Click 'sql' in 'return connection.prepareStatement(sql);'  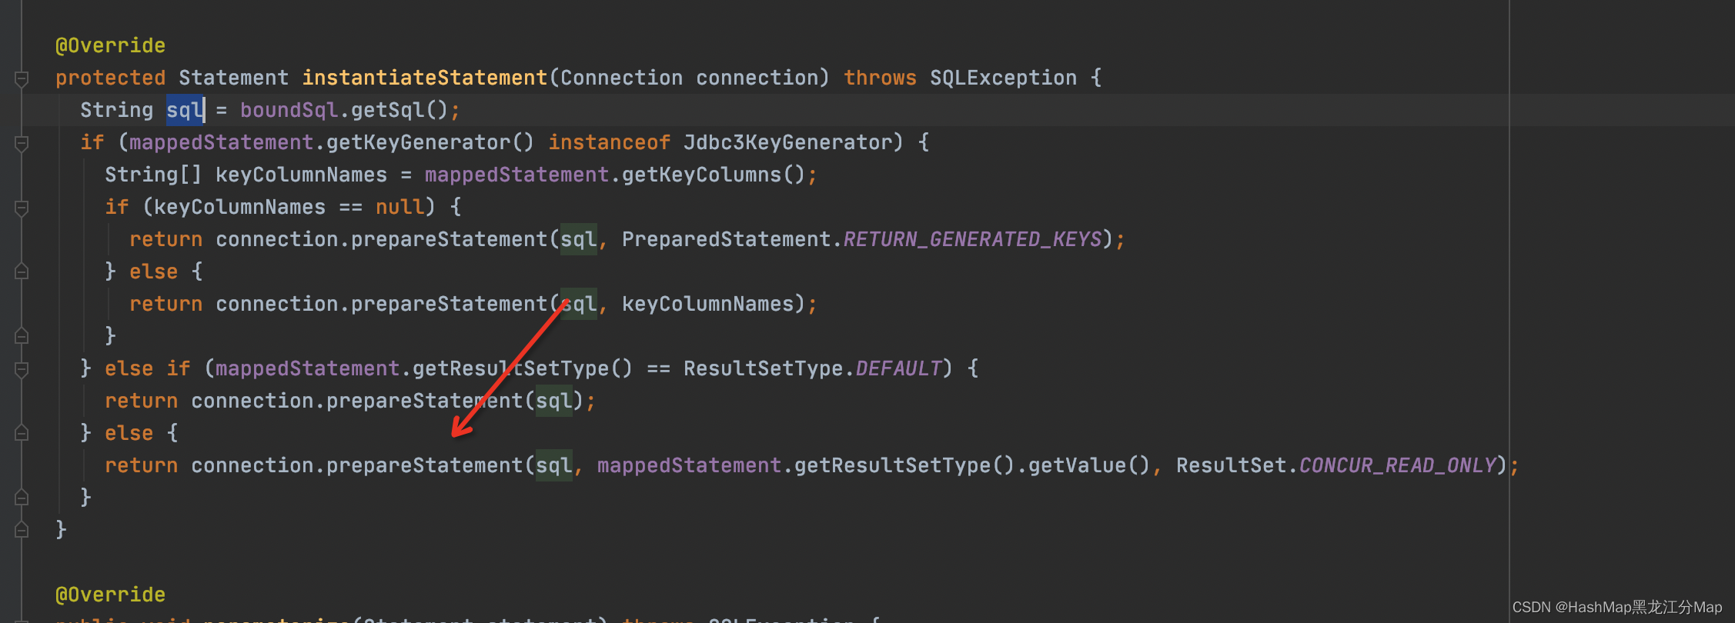coord(553,401)
